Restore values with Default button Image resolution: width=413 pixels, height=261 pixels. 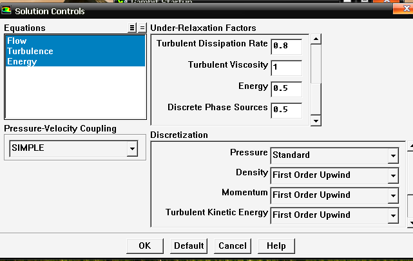pos(189,246)
